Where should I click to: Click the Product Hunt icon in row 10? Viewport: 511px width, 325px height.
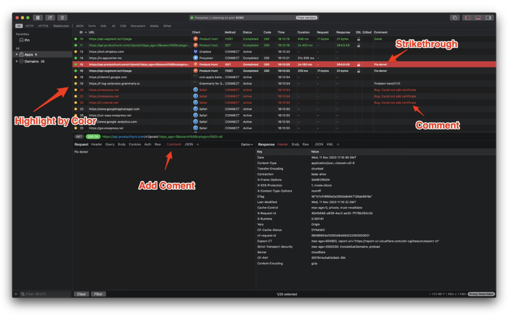[x=195, y=39]
